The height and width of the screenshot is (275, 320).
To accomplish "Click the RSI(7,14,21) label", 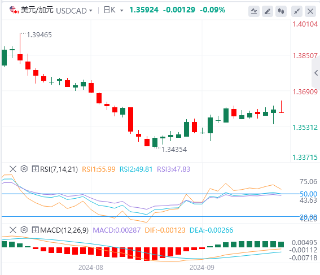I will tap(59, 169).
